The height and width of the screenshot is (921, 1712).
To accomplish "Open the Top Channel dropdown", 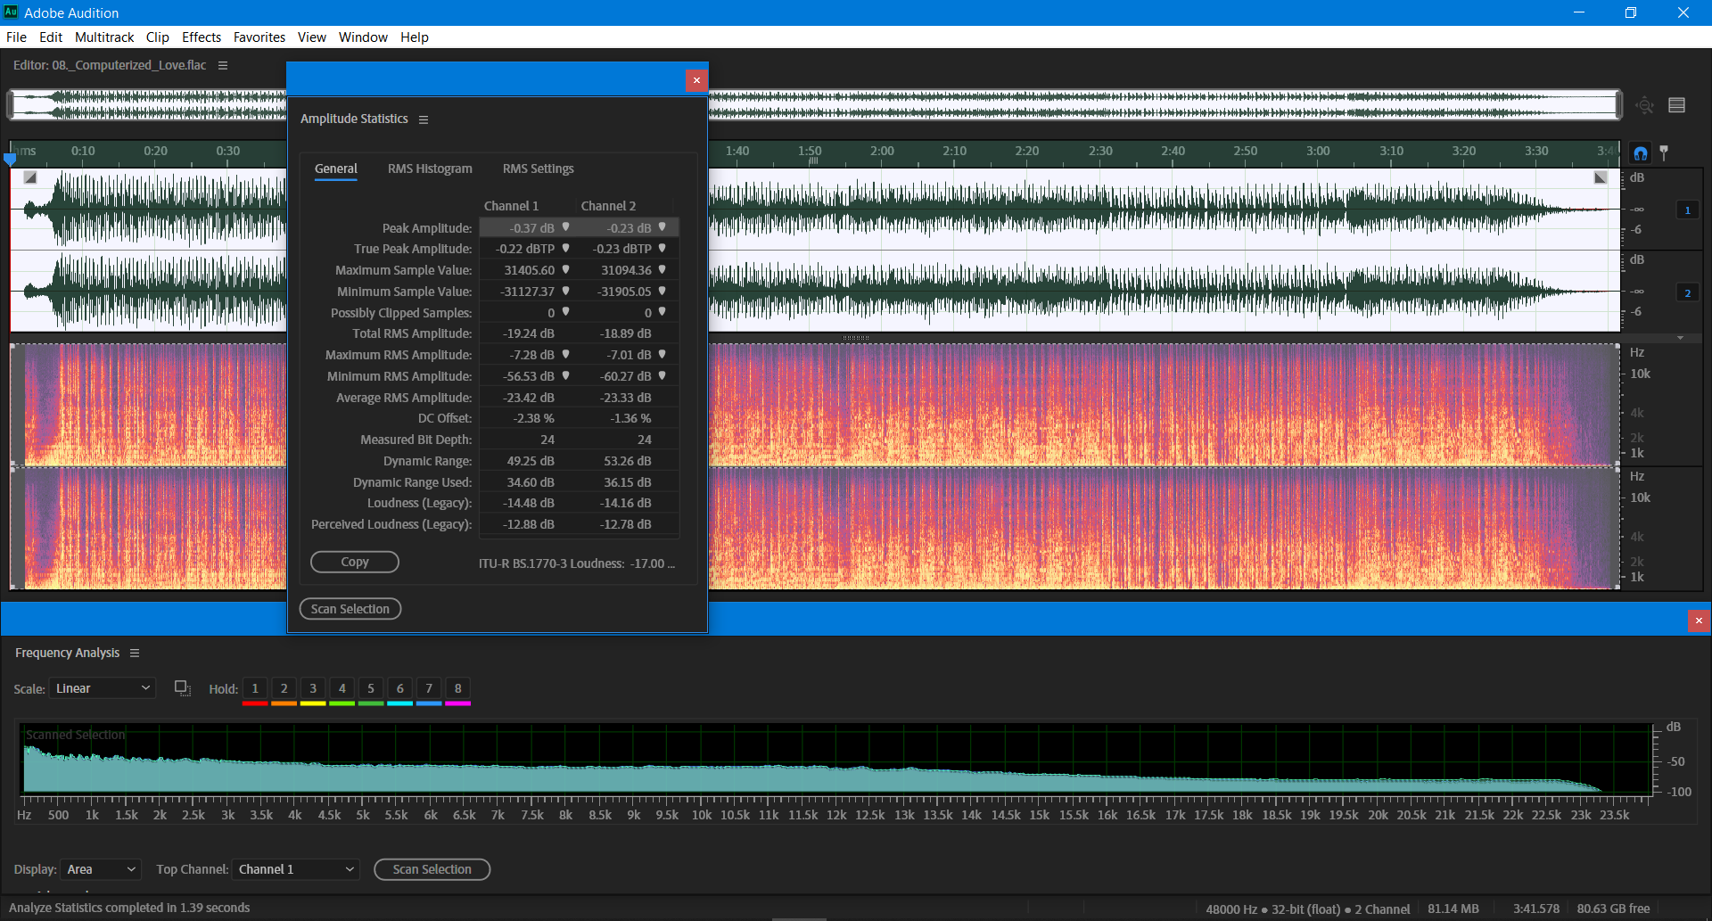I will click(x=295, y=869).
